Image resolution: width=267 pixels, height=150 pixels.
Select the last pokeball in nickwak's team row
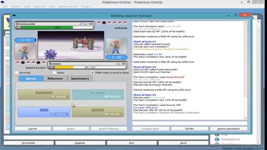coord(125,22)
